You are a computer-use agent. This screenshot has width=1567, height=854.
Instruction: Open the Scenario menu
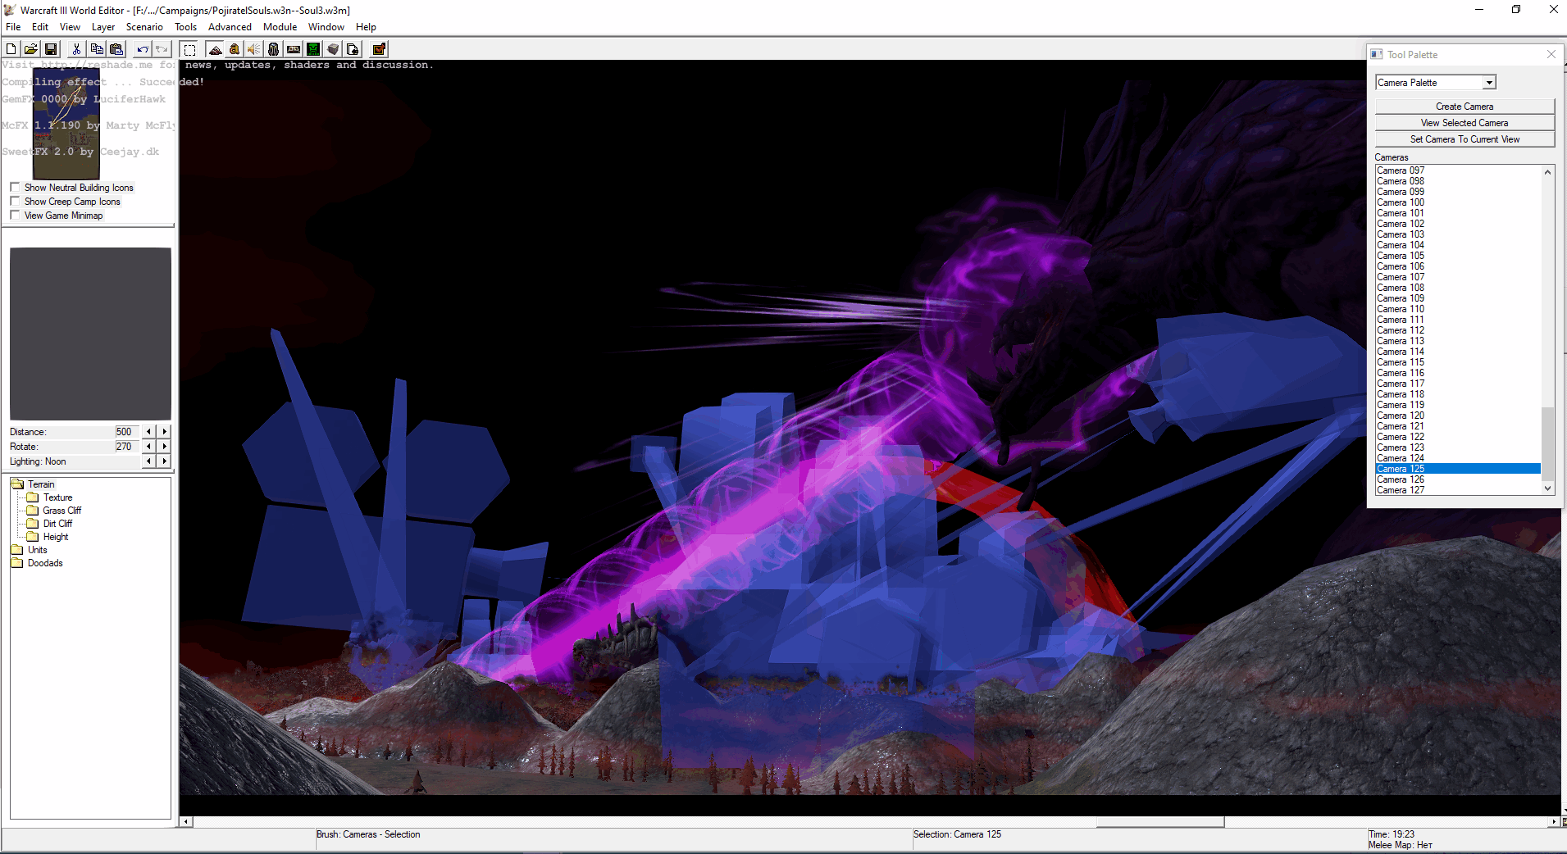pos(144,27)
